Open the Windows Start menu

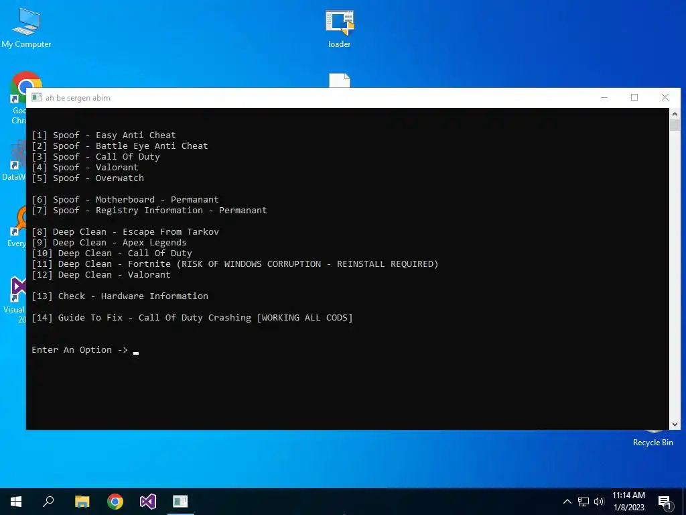click(16, 502)
